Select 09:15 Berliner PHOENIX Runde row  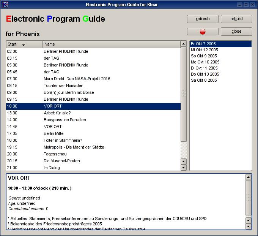[93, 99]
